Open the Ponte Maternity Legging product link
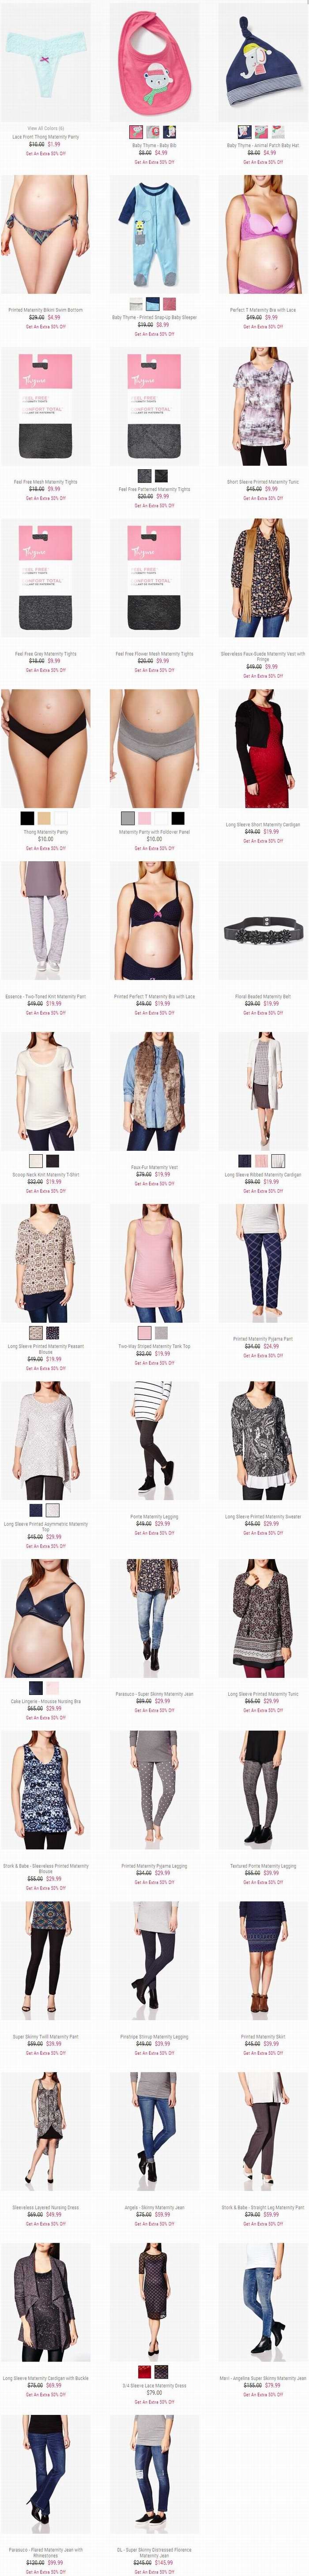This screenshot has height=2576, width=309. 154,1516
